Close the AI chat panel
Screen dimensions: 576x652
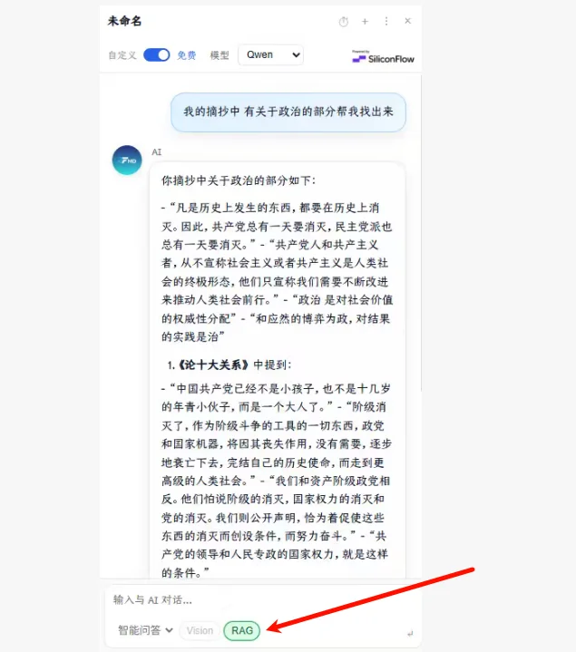coord(407,21)
